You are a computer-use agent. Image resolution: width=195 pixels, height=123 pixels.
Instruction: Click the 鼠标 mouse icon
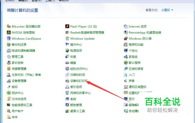[9, 87]
